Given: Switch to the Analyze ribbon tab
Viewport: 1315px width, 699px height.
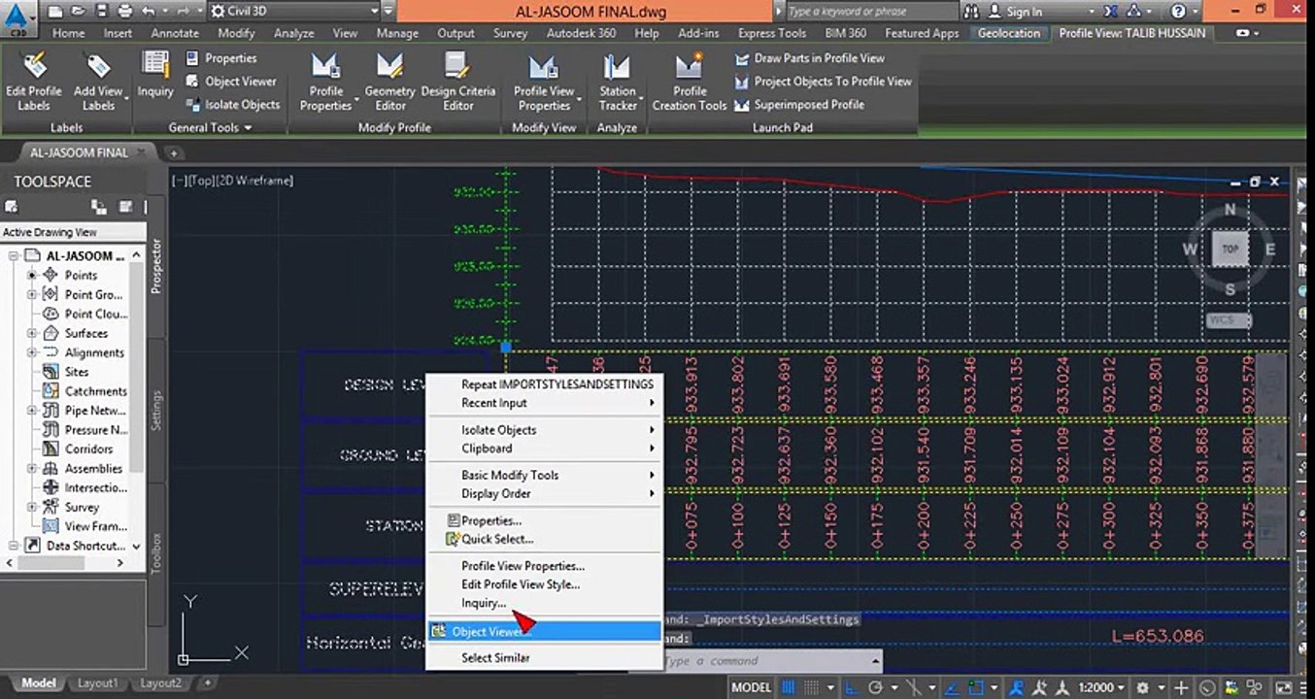Looking at the screenshot, I should (x=293, y=33).
